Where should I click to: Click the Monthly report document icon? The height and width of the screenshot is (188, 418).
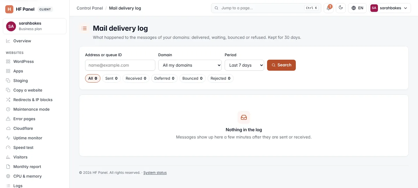point(8,167)
